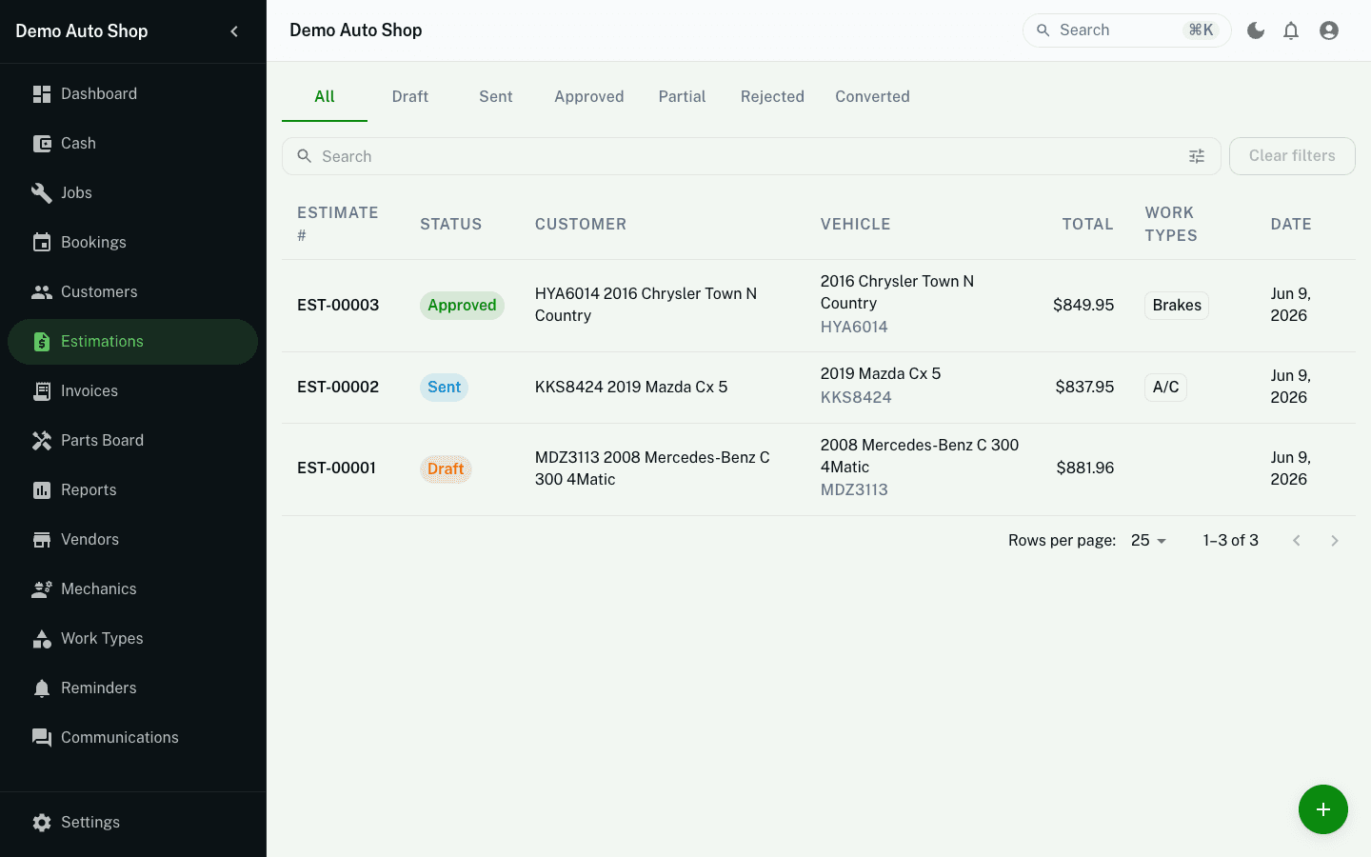The image size is (1371, 857).
Task: Click the Customers people icon
Action: pyautogui.click(x=42, y=292)
